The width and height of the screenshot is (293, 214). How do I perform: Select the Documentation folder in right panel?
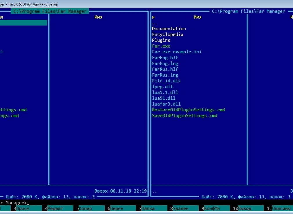(169, 29)
